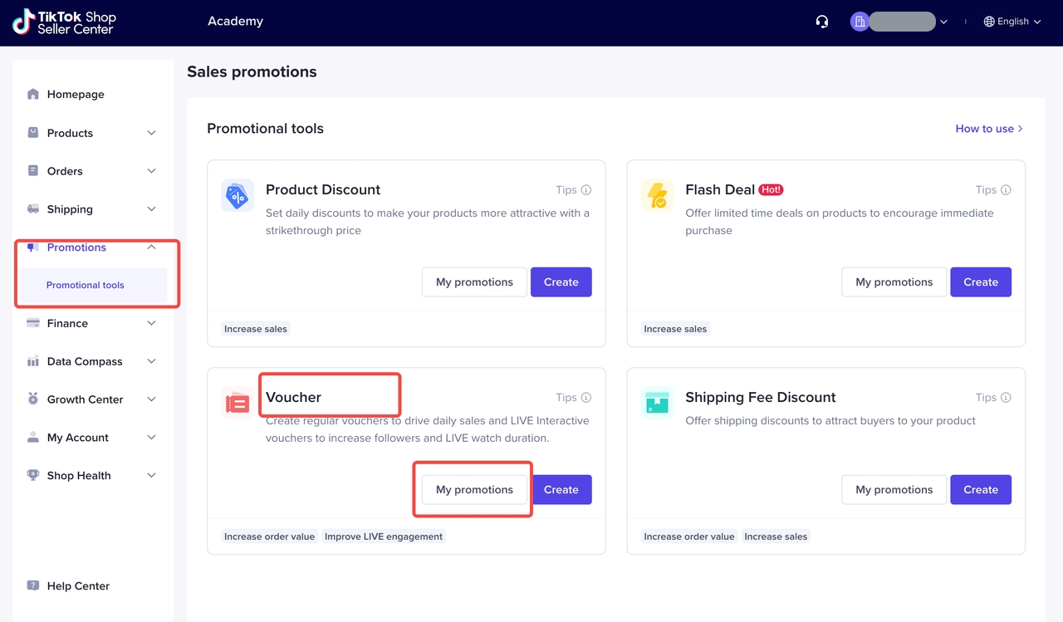Click the Flash Deal lightning icon
The image size is (1063, 622).
click(x=657, y=196)
